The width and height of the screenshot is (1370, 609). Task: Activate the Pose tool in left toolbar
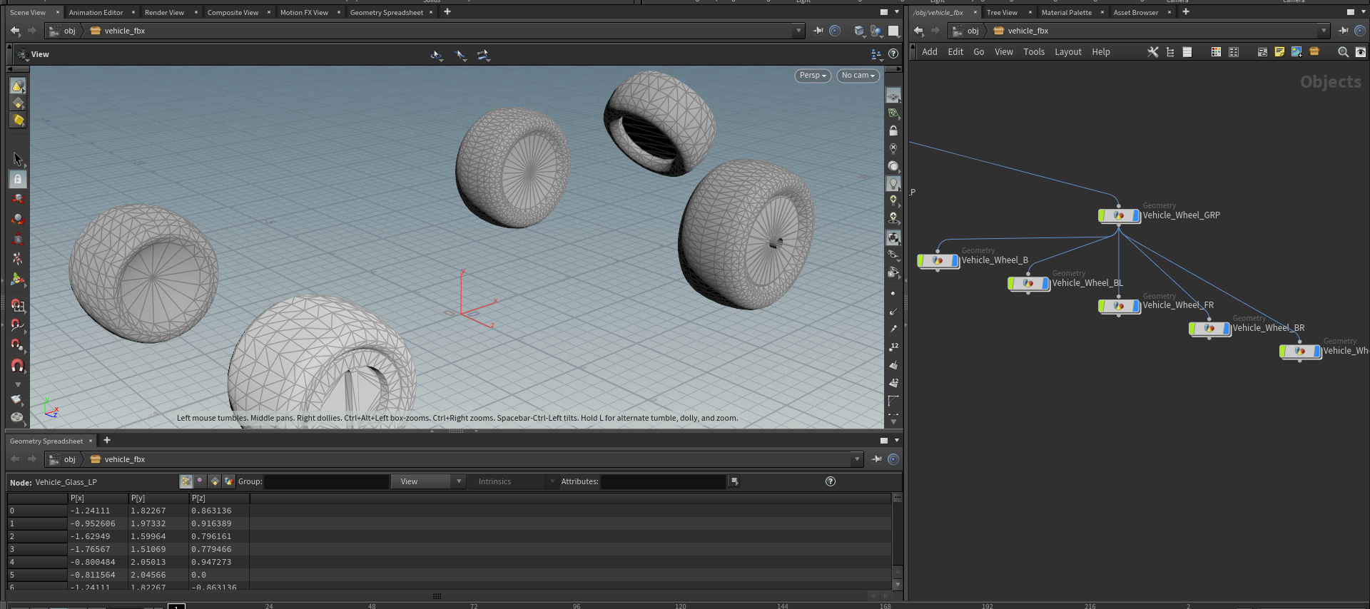18,259
